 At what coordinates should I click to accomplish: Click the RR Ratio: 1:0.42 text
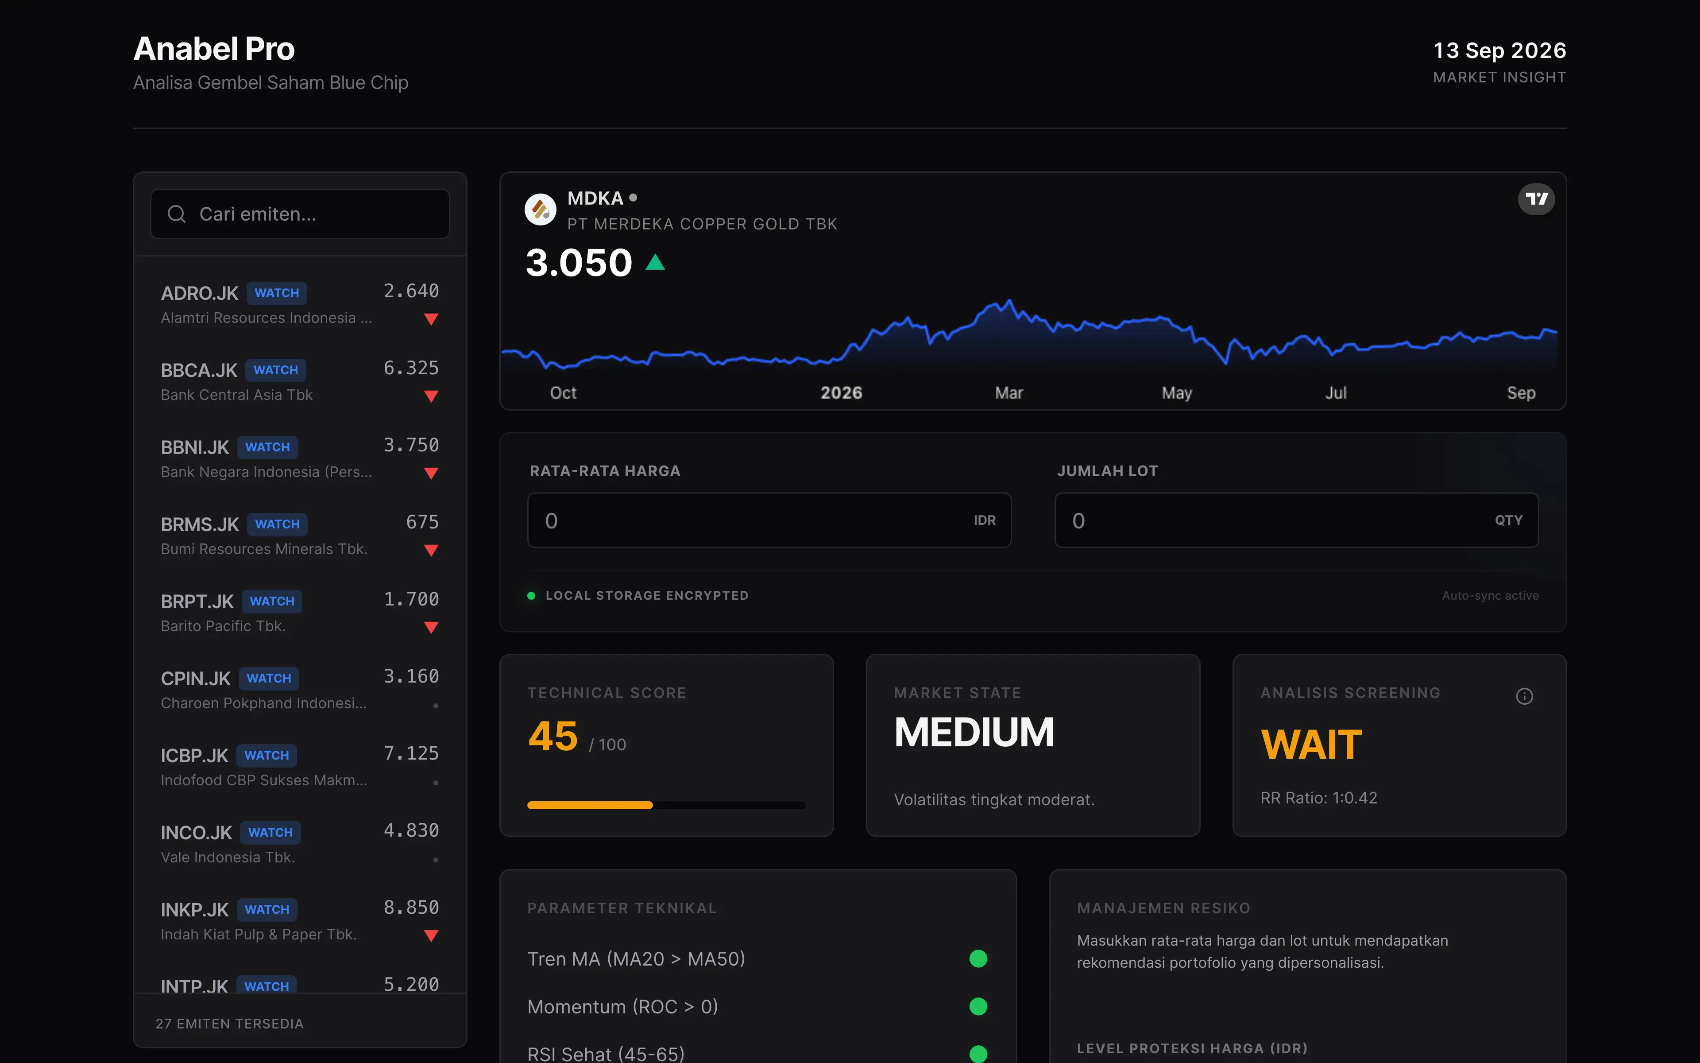1318,798
